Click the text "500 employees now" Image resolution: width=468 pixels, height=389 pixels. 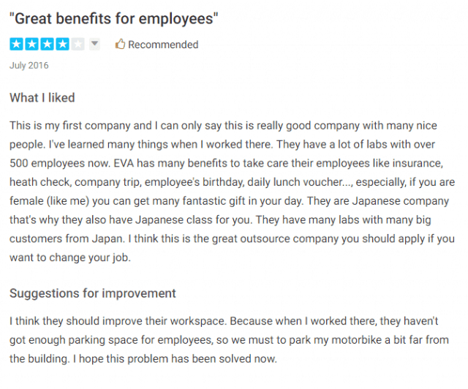(x=60, y=163)
